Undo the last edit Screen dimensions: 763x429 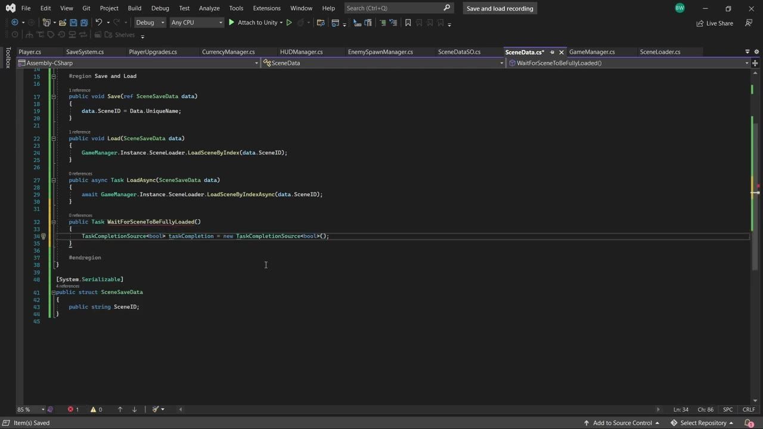tap(99, 23)
